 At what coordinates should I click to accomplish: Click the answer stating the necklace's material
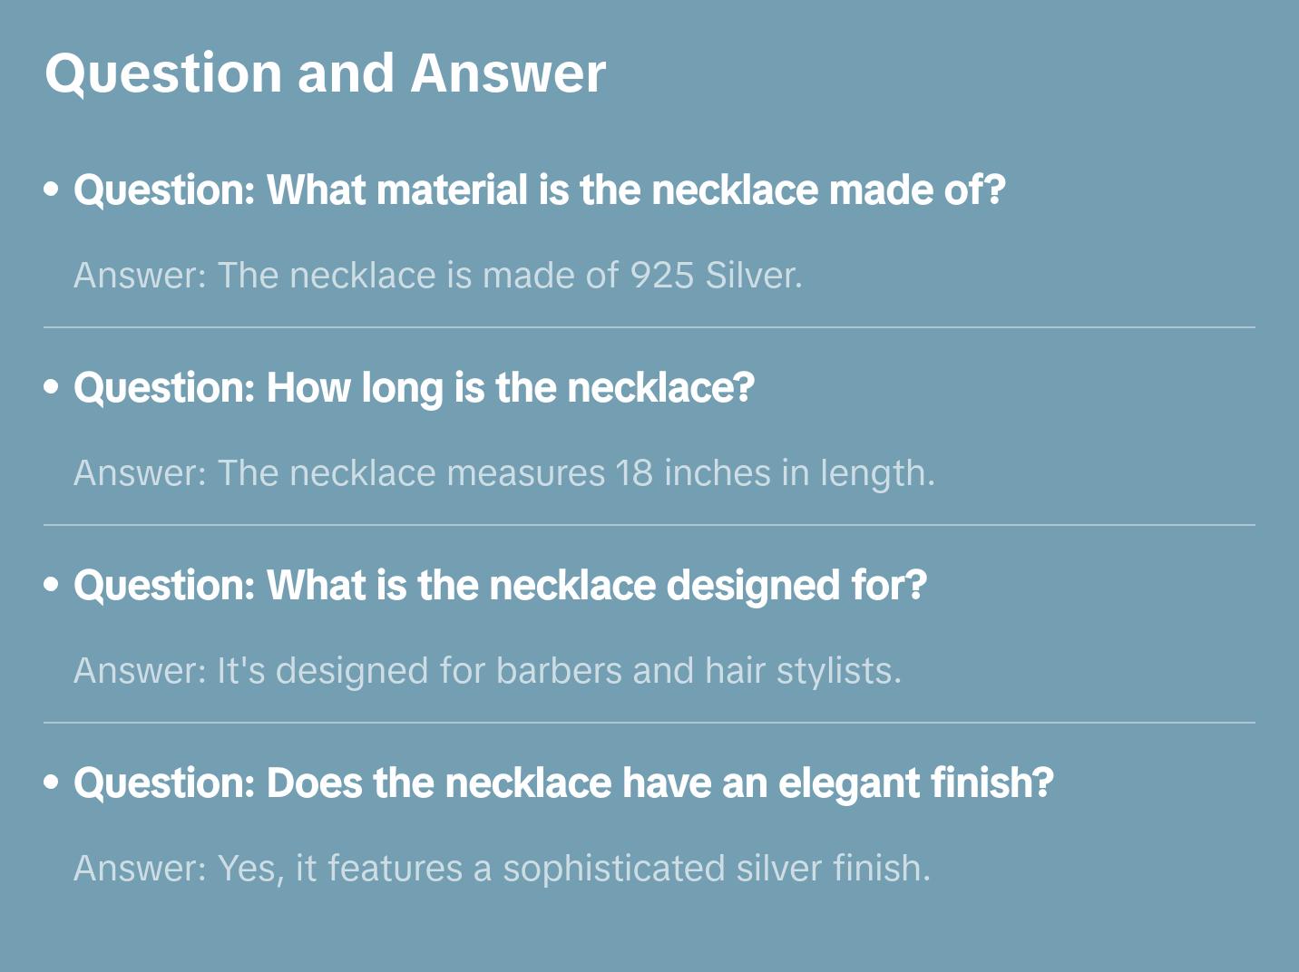click(437, 276)
